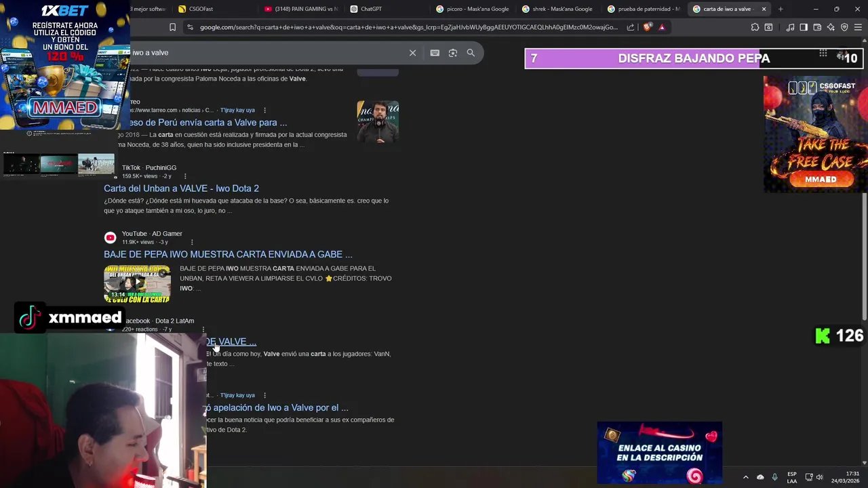Click the share page icon in address bar

pyautogui.click(x=631, y=27)
